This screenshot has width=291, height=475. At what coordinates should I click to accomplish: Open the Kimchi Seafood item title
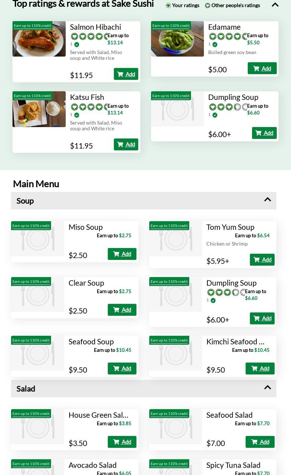[x=235, y=341]
